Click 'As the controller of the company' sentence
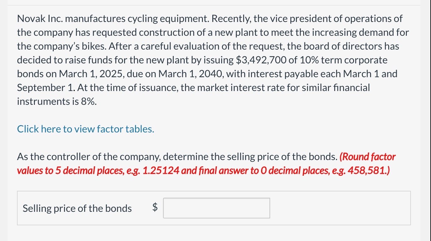Image resolution: width=431 pixels, height=241 pixels. coord(89,157)
